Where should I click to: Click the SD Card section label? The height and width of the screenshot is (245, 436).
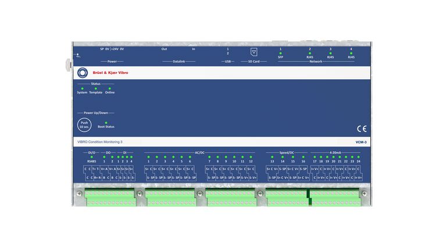coord(253,62)
